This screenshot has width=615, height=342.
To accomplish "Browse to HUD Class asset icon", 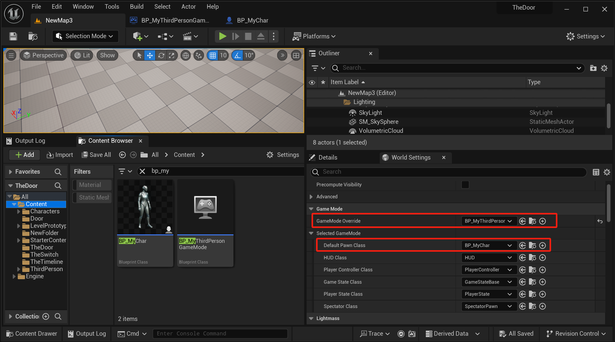I will point(533,258).
